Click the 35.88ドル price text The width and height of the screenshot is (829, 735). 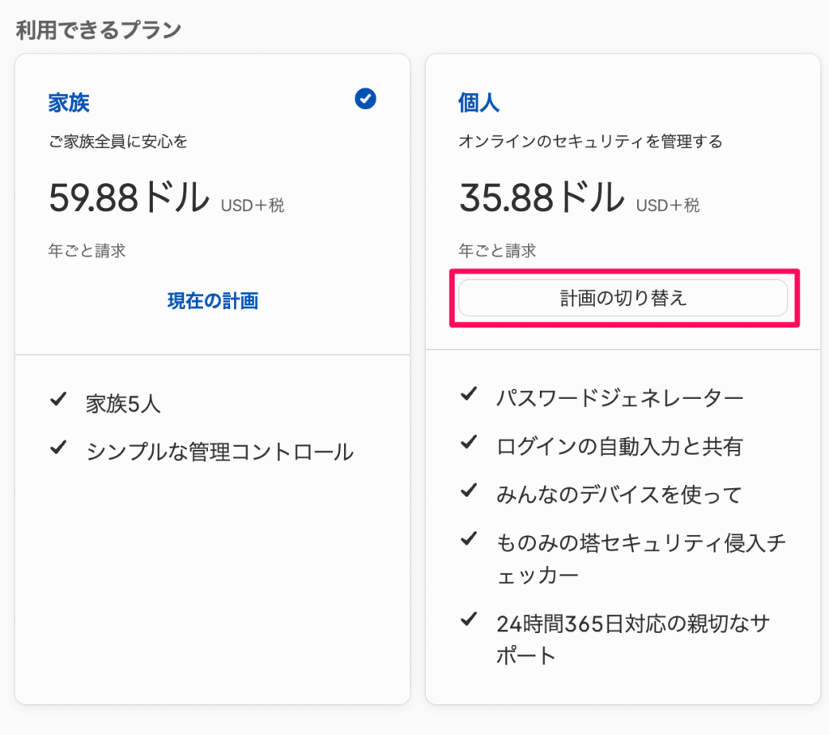(542, 198)
